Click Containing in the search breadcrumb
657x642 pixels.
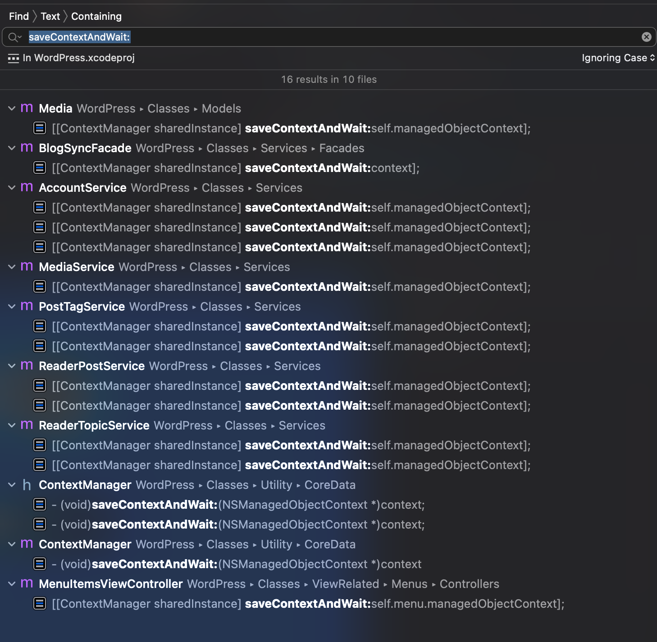click(x=96, y=16)
